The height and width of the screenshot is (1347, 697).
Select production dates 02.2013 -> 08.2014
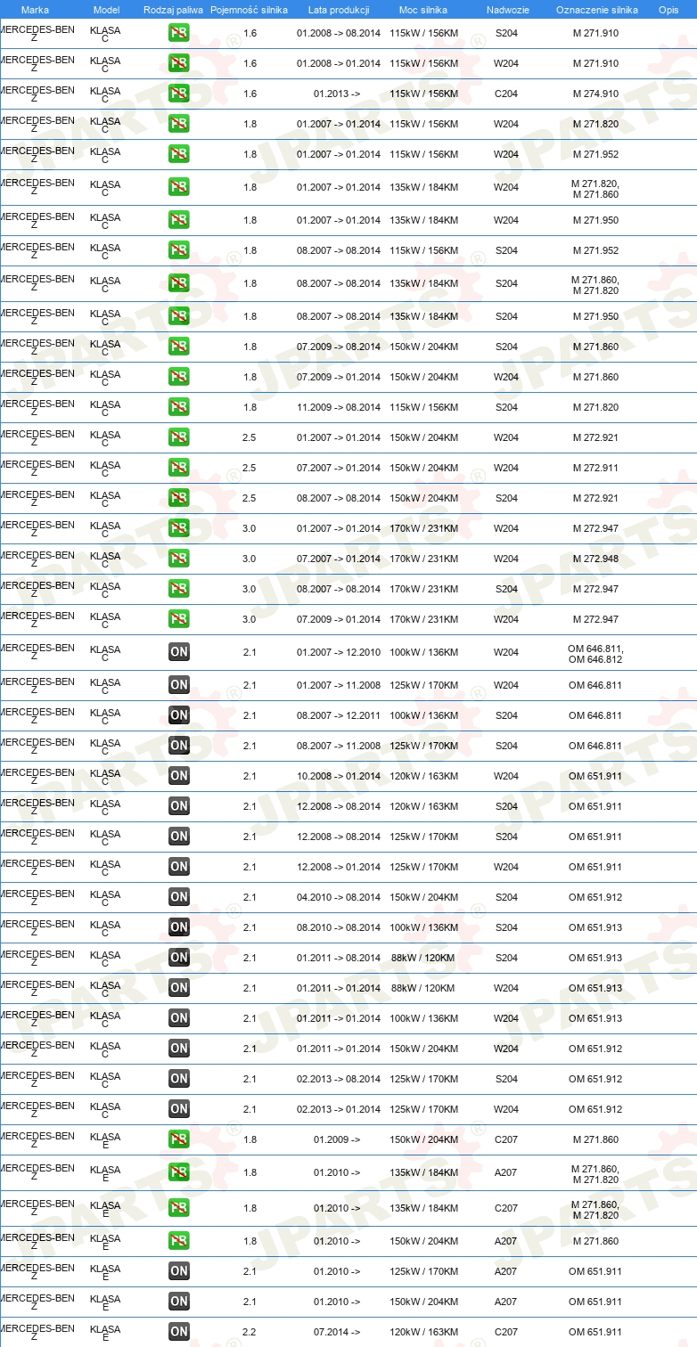[339, 1079]
